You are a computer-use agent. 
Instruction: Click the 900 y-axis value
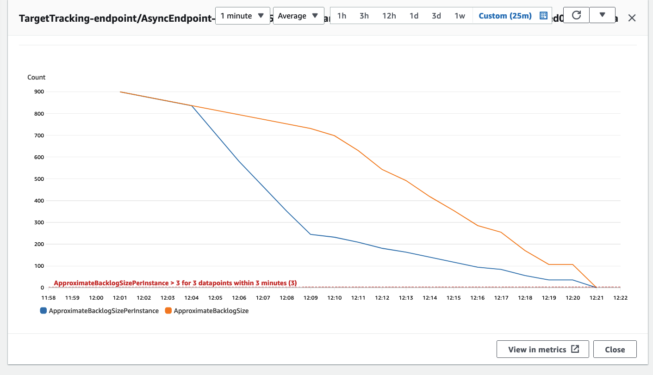point(38,92)
